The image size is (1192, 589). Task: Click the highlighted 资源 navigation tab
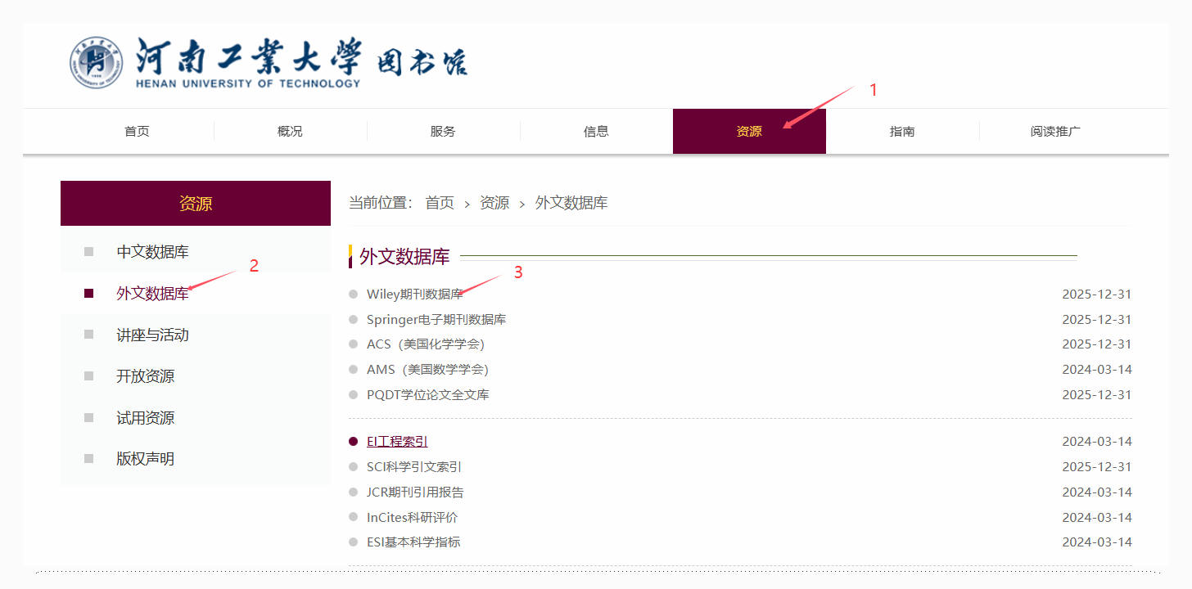[748, 131]
